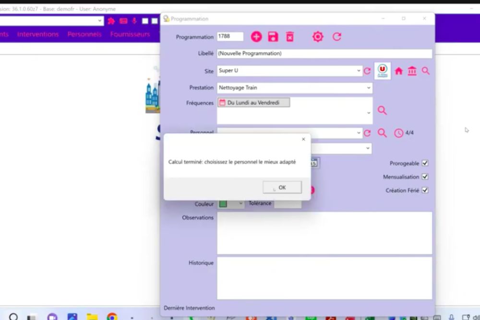Click the pink plus icon to add a programmation
This screenshot has width=480, height=320.
pos(256,37)
